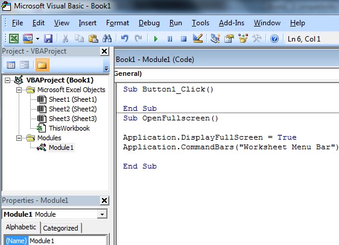The width and height of the screenshot is (339, 245).
Task: Click View Code icon in Project panel
Action: 11,65
